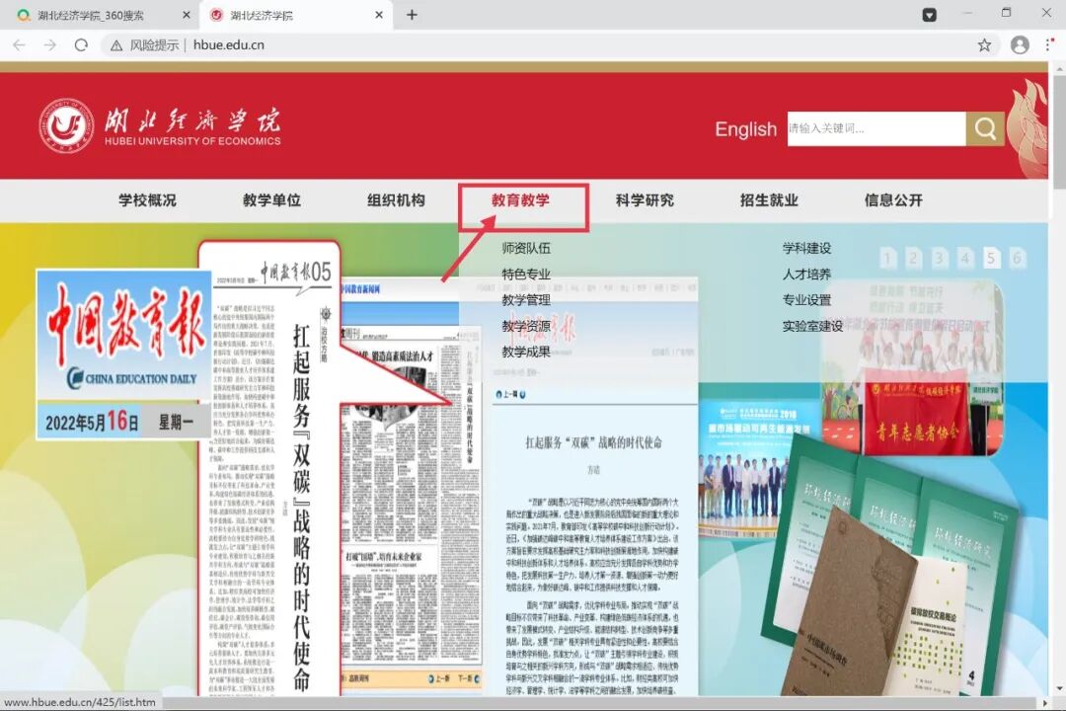Go to banner slide 5
Screen dimensions: 1066x711
991,259
